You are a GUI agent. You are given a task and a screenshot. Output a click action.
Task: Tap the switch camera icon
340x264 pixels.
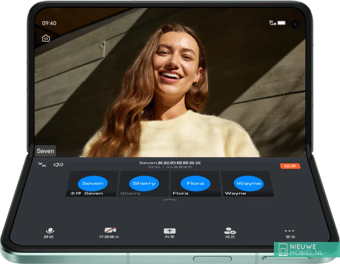(x=46, y=39)
